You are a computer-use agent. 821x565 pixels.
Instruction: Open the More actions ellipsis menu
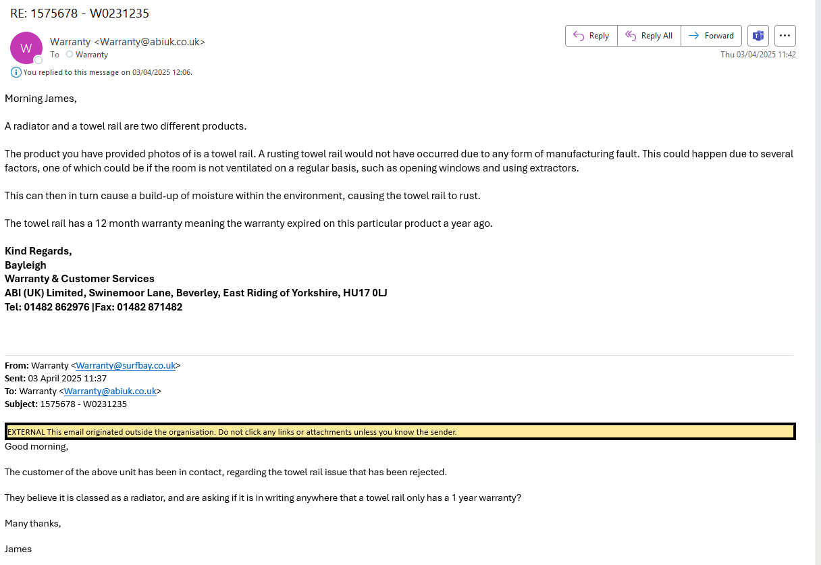coord(785,36)
